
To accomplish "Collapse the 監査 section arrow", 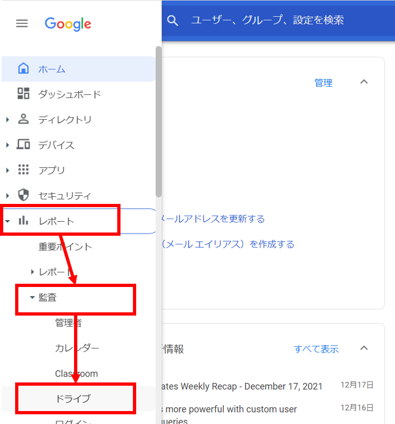I will tap(32, 297).
